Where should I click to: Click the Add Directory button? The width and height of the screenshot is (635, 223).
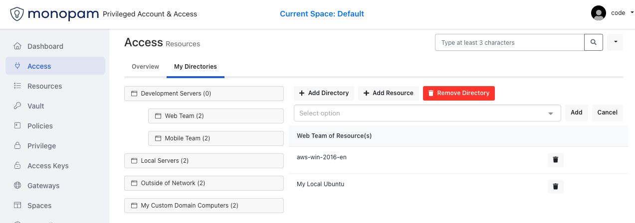tap(324, 93)
